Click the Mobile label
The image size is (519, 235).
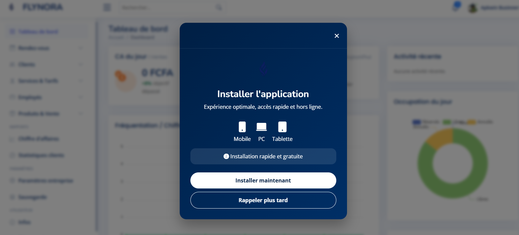tap(242, 139)
